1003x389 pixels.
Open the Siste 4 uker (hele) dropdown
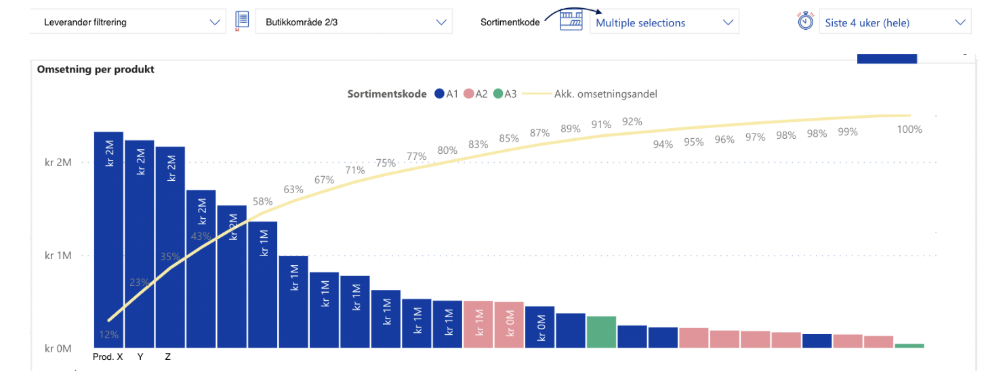pyautogui.click(x=895, y=22)
